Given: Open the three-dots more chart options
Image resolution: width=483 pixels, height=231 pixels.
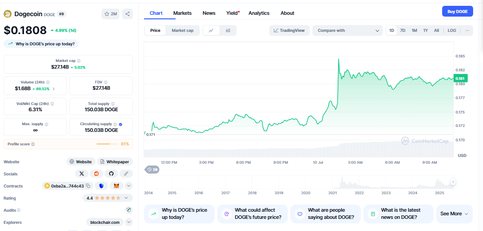Looking at the screenshot, I should pos(467,31).
